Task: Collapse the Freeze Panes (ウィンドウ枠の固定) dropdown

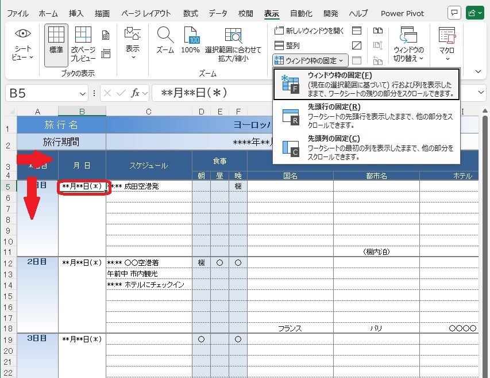Action: pyautogui.click(x=310, y=60)
